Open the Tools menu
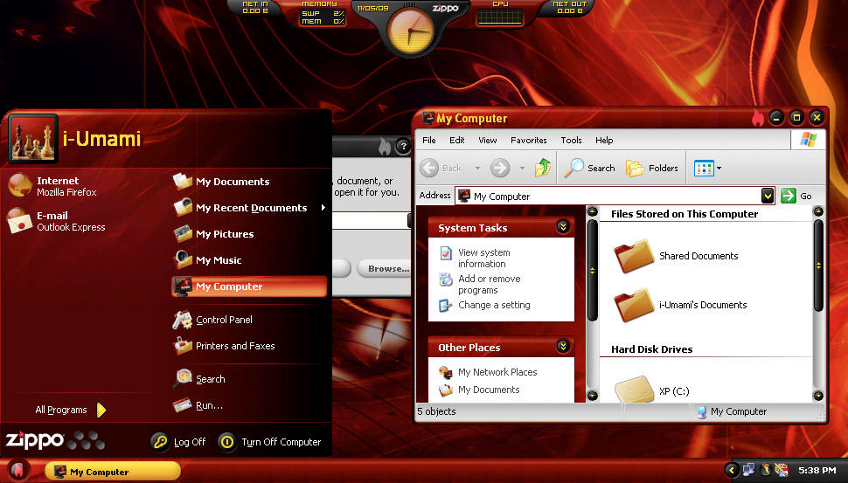 click(571, 140)
